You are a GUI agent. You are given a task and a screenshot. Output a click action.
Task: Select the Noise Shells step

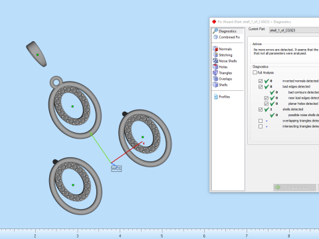coord(225,61)
